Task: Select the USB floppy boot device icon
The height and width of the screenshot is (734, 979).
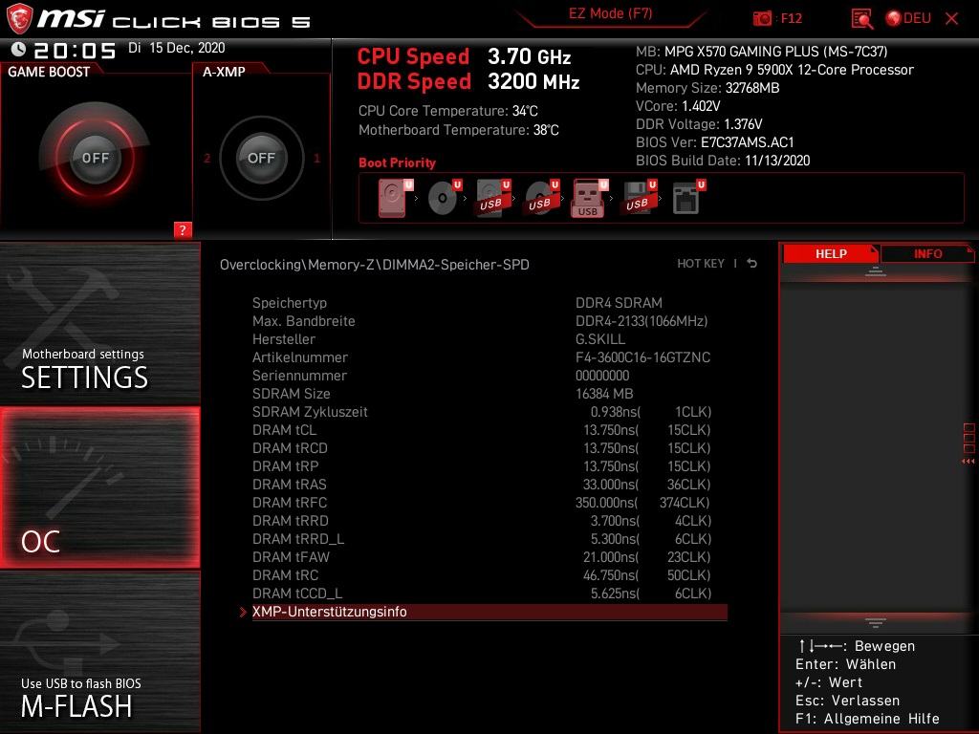Action: (640, 198)
